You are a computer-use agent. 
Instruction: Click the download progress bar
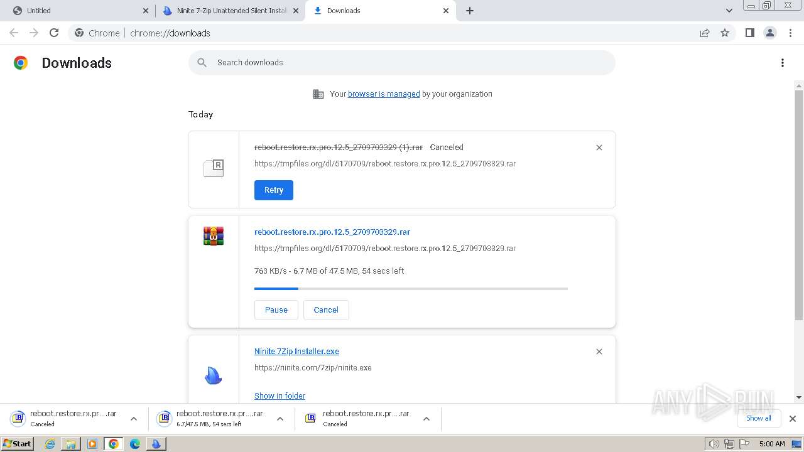(411, 289)
